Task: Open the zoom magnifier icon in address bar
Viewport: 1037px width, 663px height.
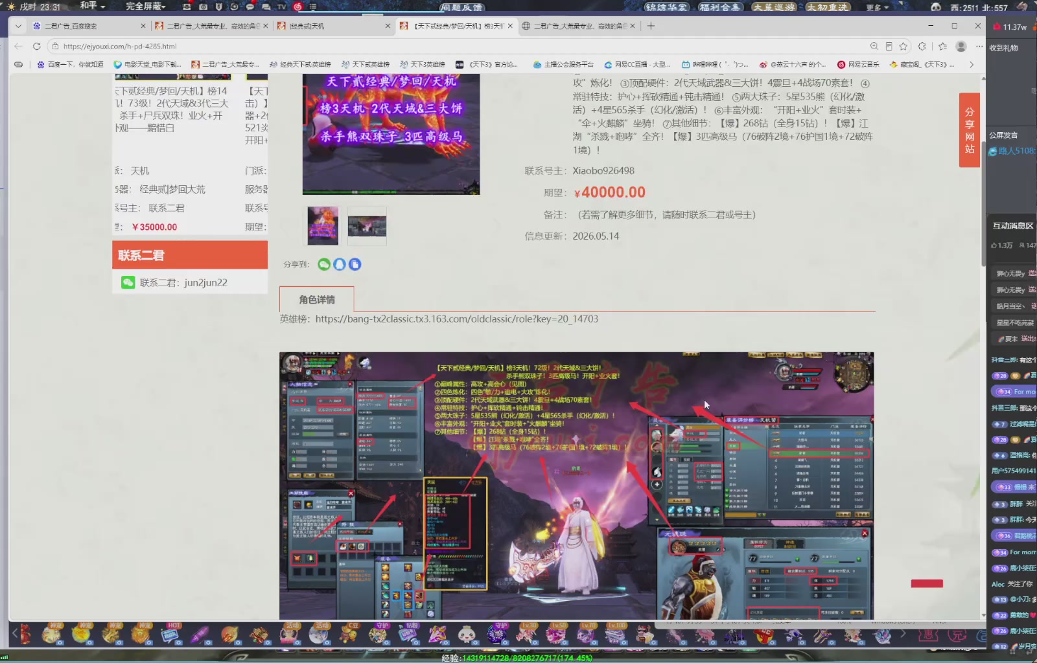Action: 874,46
